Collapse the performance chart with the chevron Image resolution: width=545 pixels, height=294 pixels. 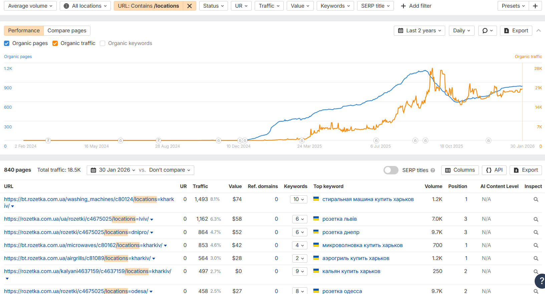point(538,31)
